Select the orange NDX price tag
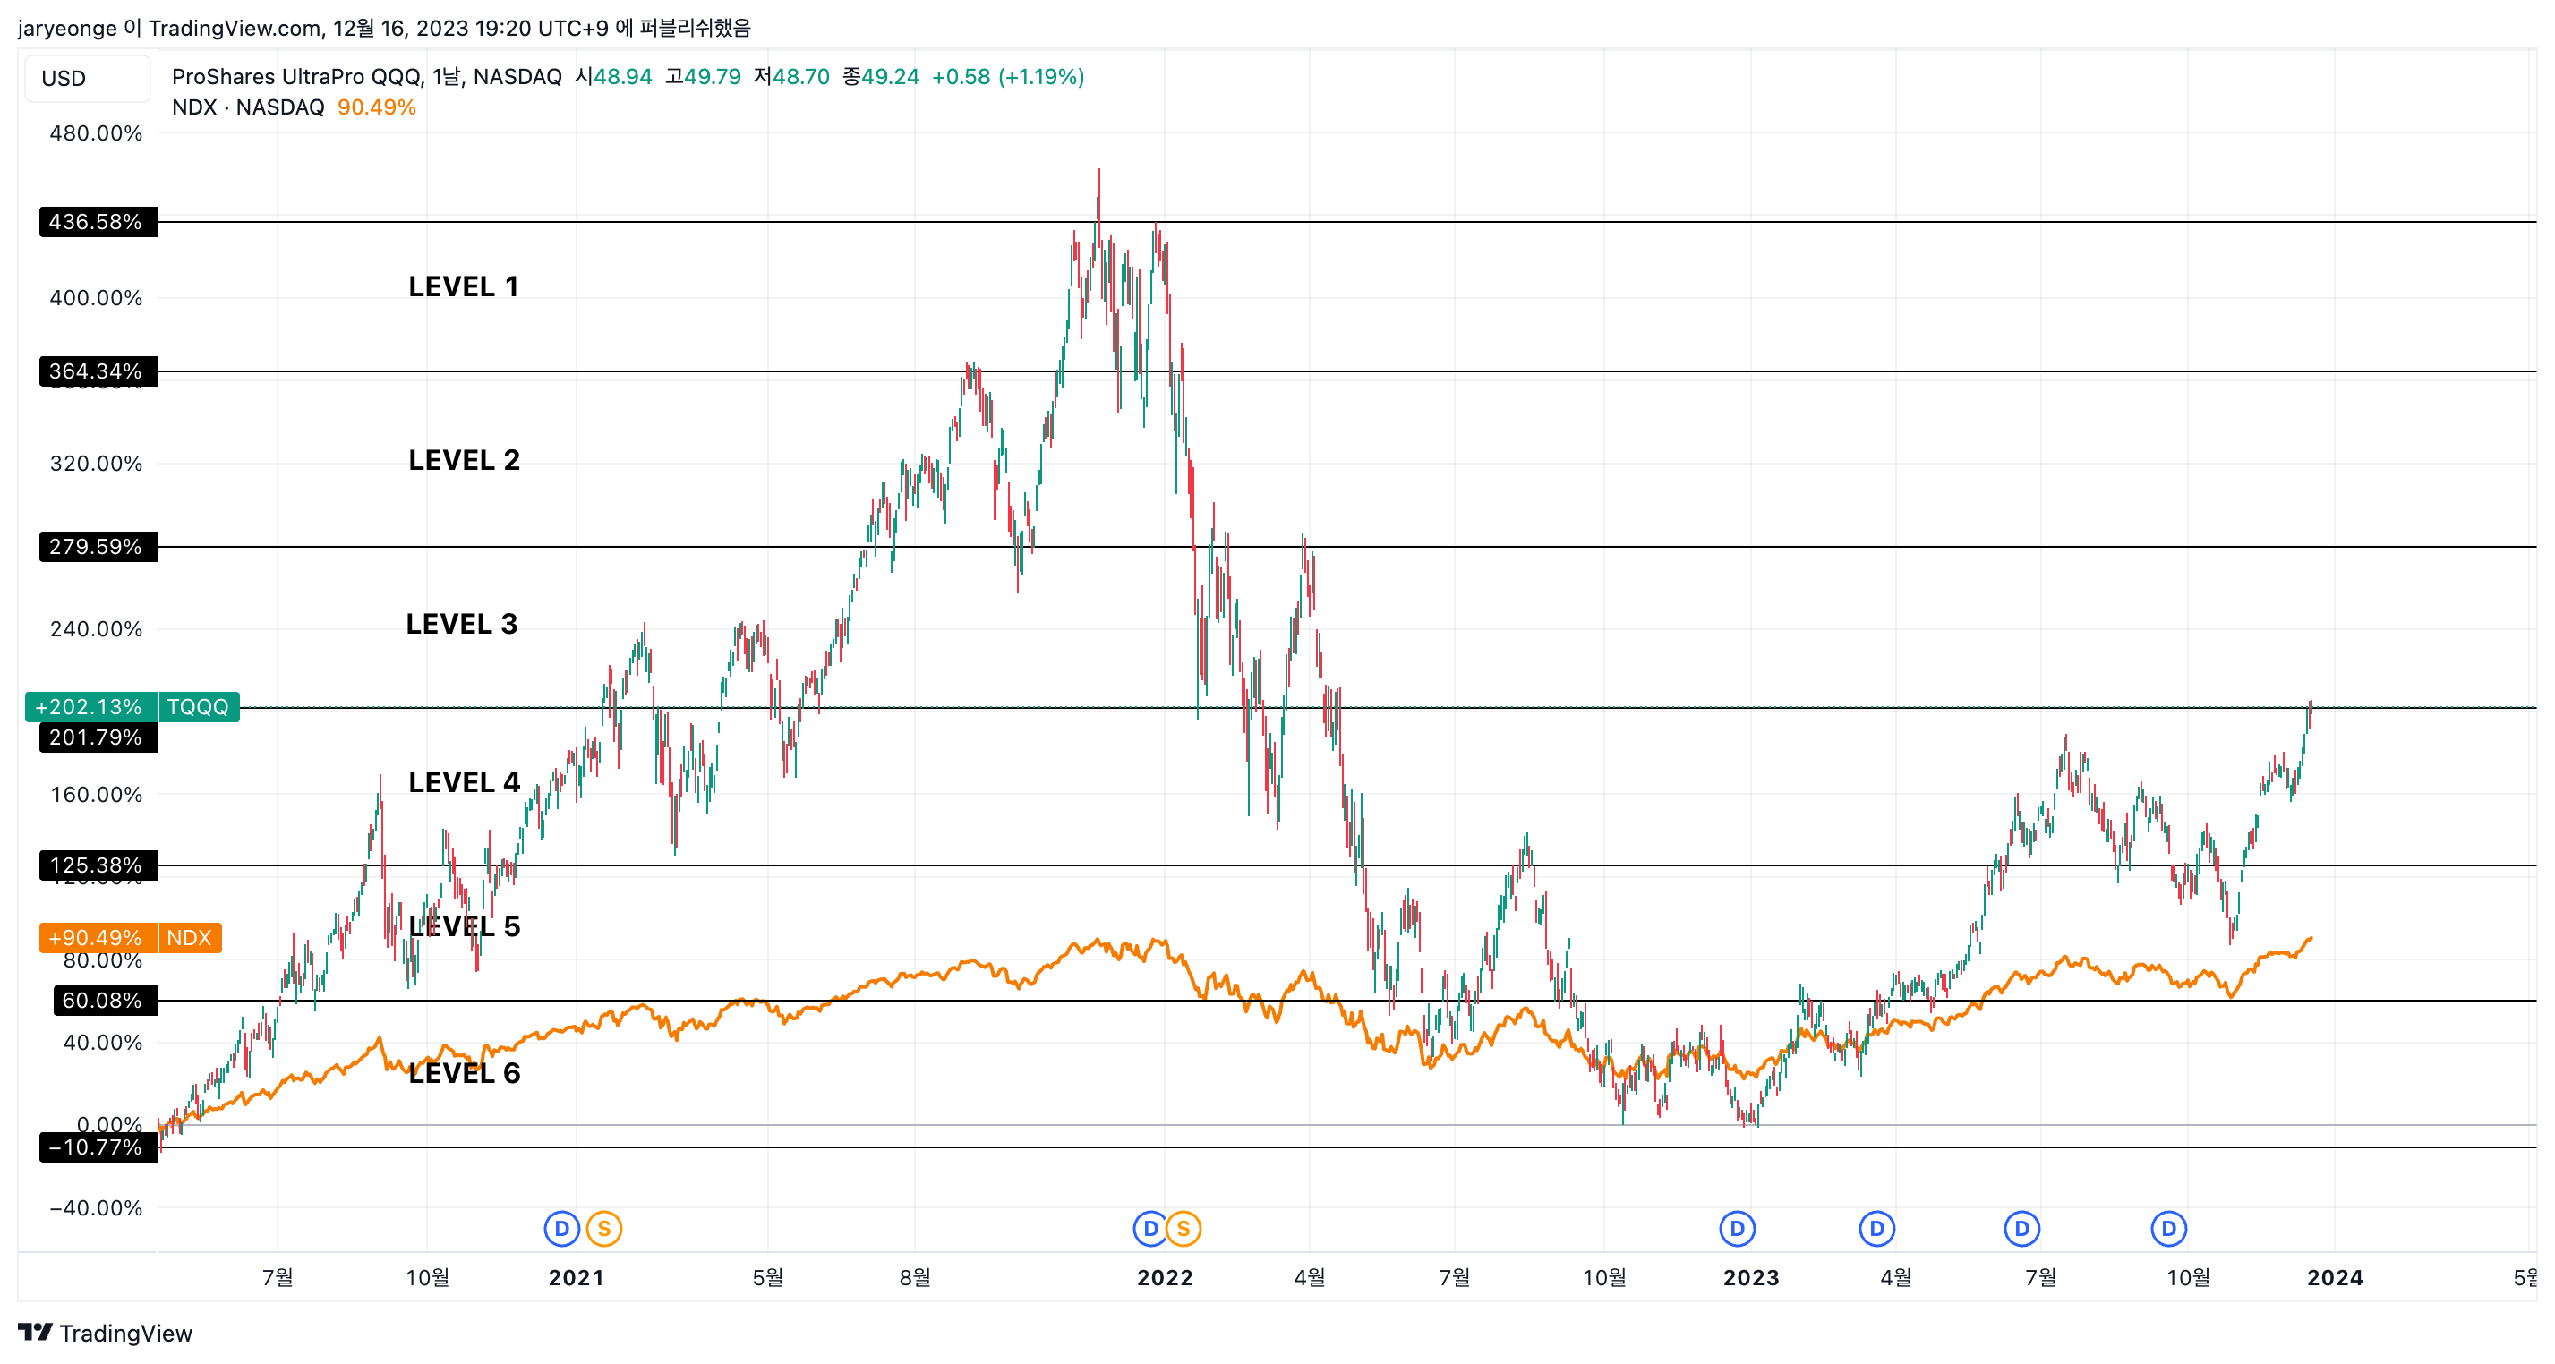 pos(190,938)
